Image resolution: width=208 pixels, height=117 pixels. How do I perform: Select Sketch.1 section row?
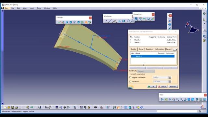point(153,40)
